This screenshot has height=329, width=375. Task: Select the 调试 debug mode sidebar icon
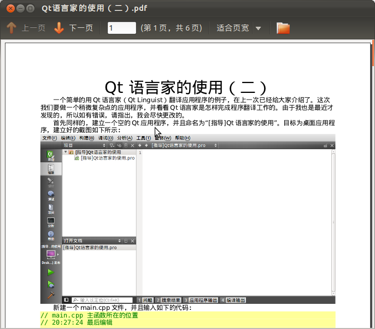point(51,196)
